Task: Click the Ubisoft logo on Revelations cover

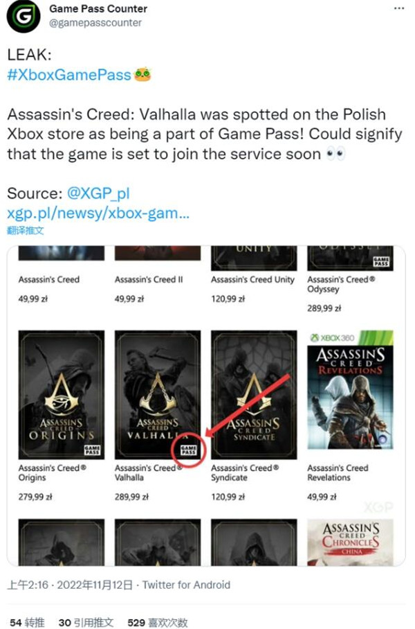Action: (382, 439)
